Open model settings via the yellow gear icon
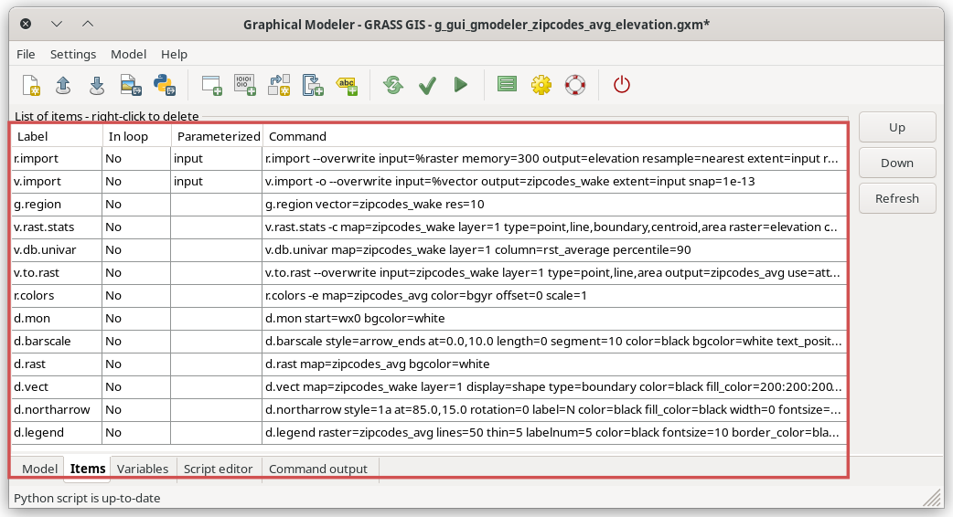Image resolution: width=953 pixels, height=517 pixels. 541,85
